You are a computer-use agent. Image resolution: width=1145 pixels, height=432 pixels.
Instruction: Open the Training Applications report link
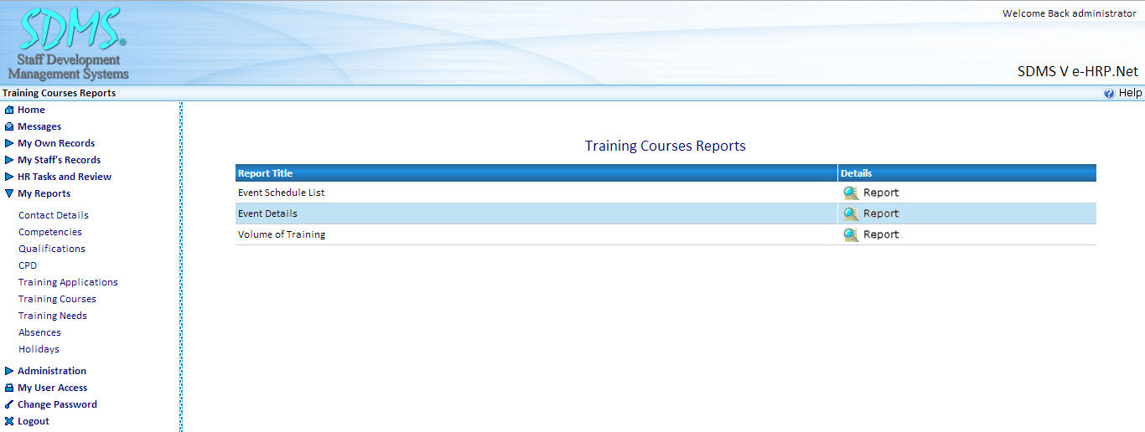click(68, 282)
